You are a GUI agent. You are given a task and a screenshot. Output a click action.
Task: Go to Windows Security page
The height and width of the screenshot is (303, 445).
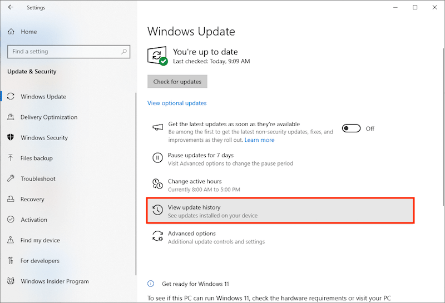44,137
